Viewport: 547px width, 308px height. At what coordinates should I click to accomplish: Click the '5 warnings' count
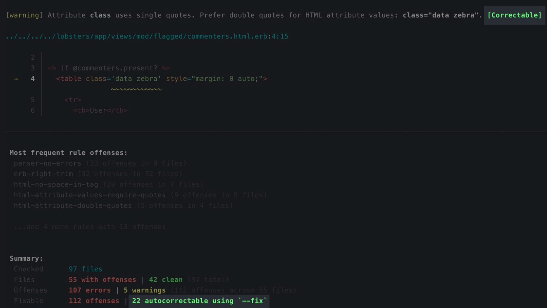[144, 290]
